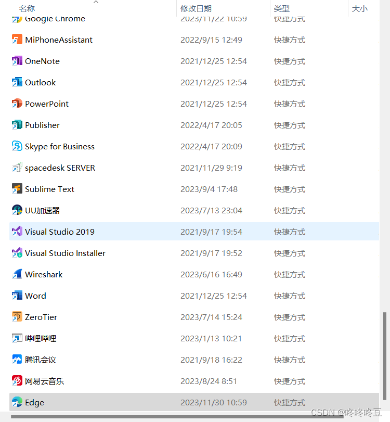Select the file name OneNote
Image resolution: width=390 pixels, height=422 pixels.
[42, 61]
